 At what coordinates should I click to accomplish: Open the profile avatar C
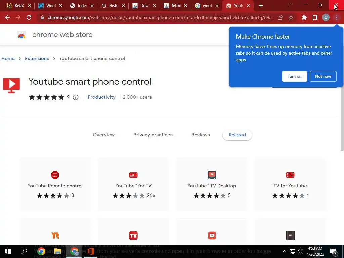coord(326,17)
